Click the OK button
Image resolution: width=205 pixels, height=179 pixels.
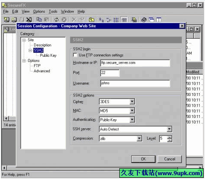click(143, 159)
